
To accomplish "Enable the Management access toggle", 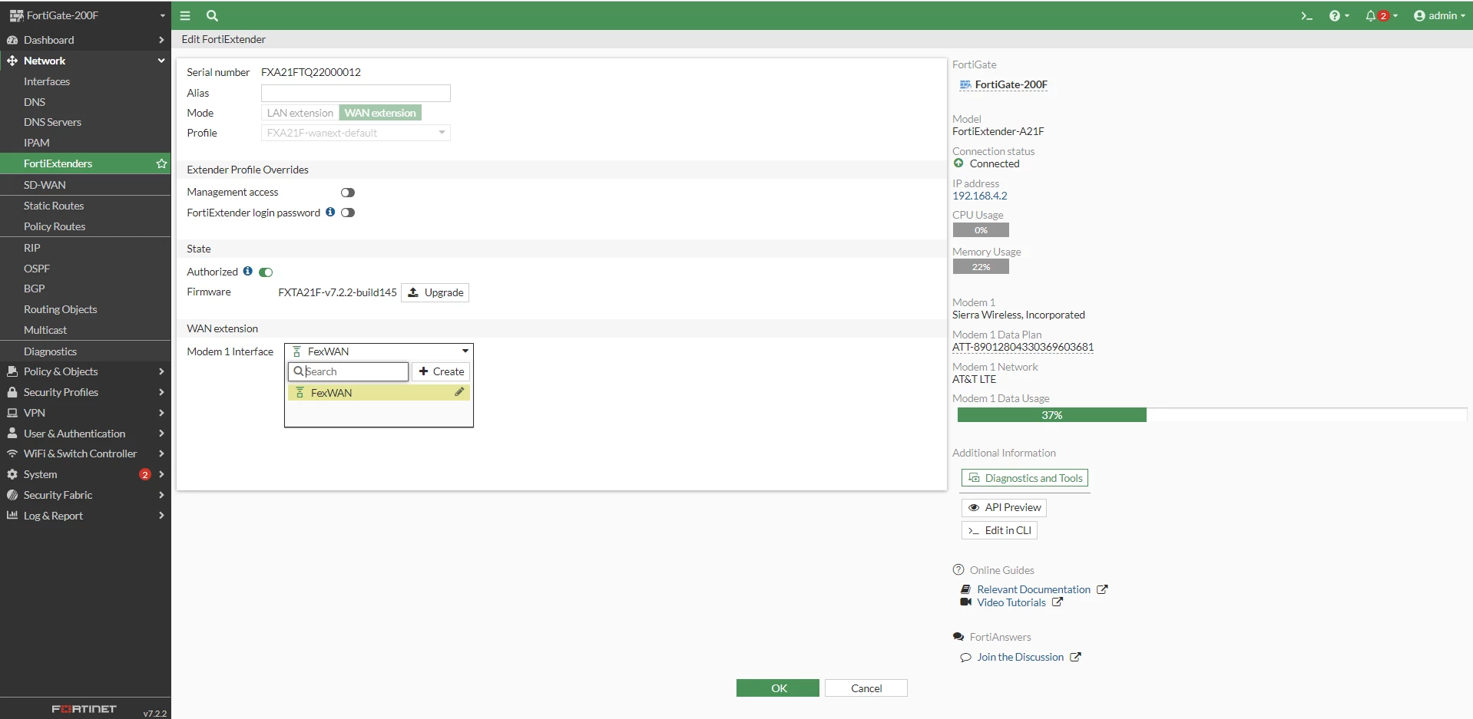I will point(348,193).
